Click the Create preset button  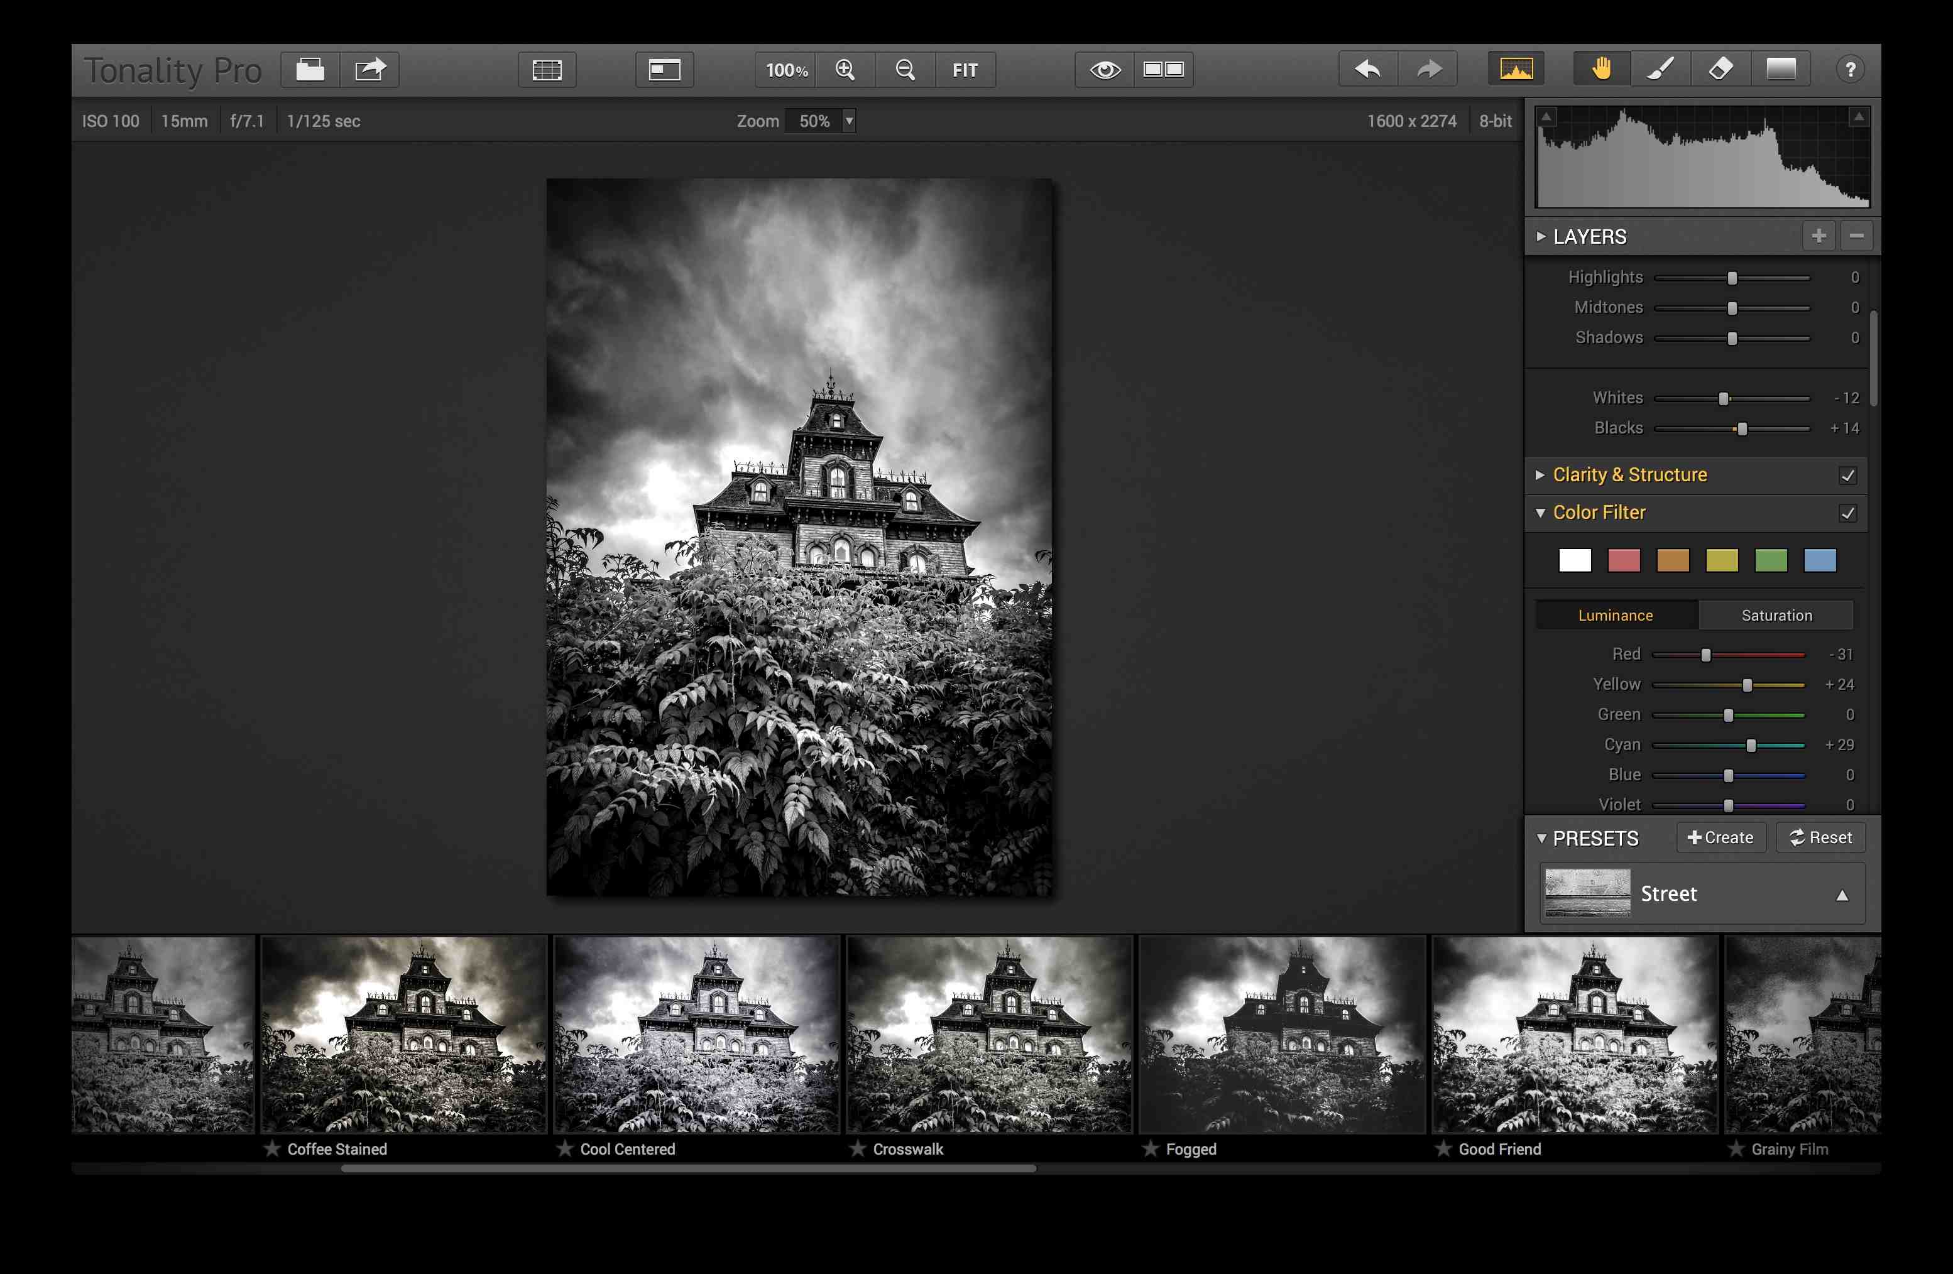[x=1720, y=837]
